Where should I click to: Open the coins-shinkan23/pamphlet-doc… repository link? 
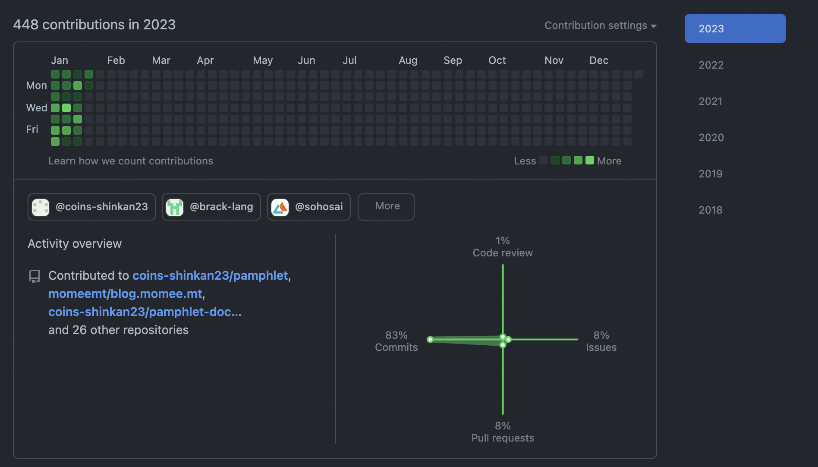coord(145,312)
